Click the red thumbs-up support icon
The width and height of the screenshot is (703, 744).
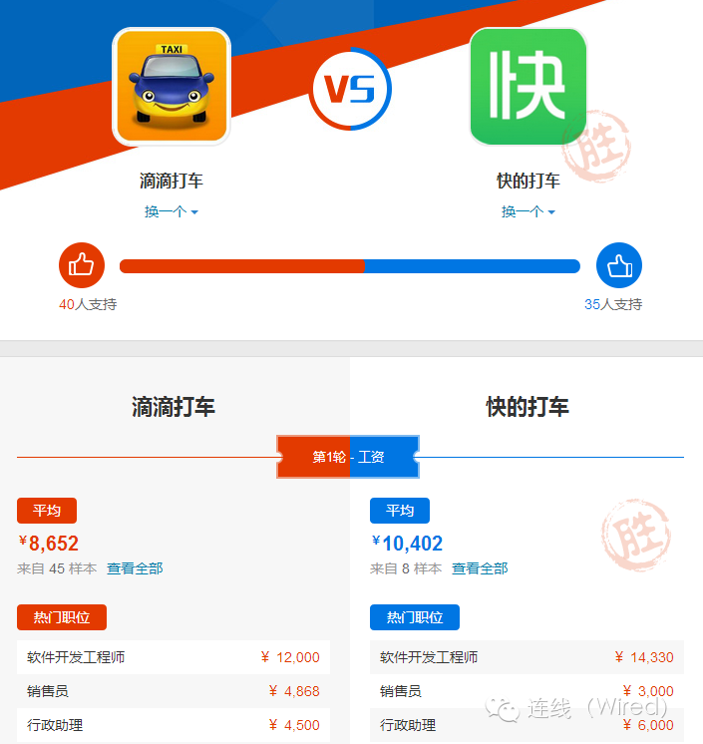(x=82, y=265)
